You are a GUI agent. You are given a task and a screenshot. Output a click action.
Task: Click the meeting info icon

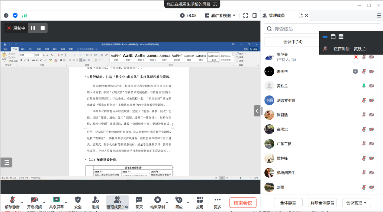tap(6, 15)
